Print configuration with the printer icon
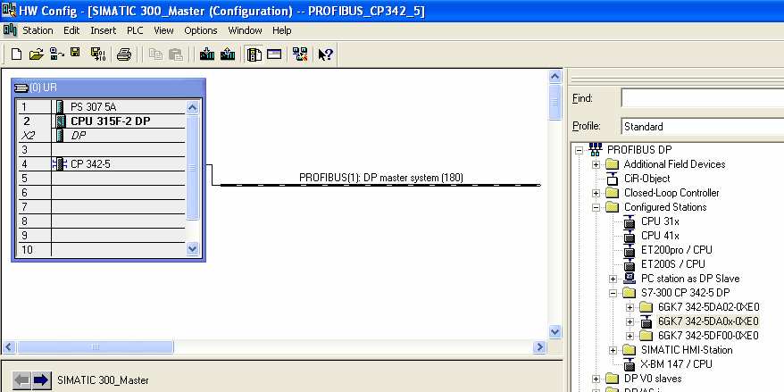 pyautogui.click(x=124, y=54)
